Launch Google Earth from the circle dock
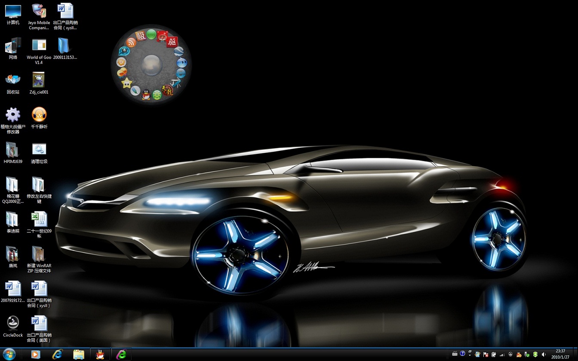578x361 pixels. 179,52
